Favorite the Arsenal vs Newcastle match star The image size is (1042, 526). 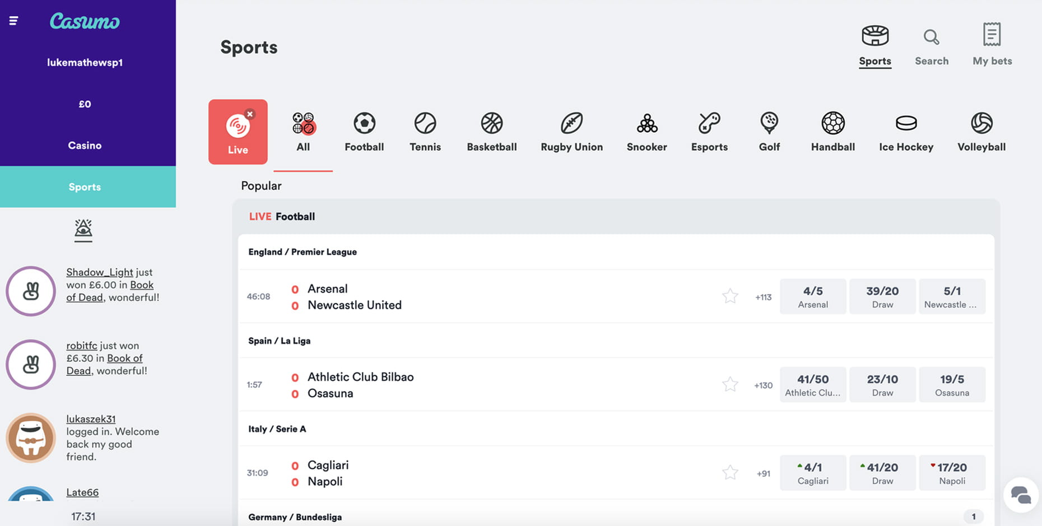[730, 296]
